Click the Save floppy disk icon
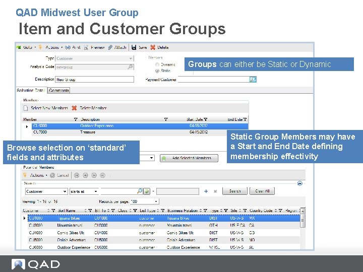 pyautogui.click(x=134, y=47)
